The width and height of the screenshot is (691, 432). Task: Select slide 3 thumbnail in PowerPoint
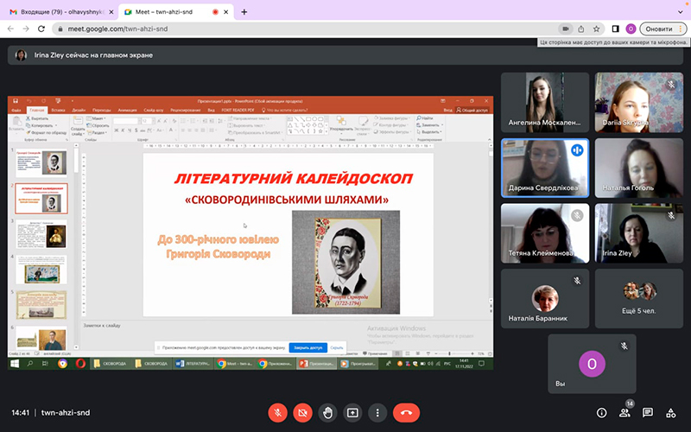(41, 234)
